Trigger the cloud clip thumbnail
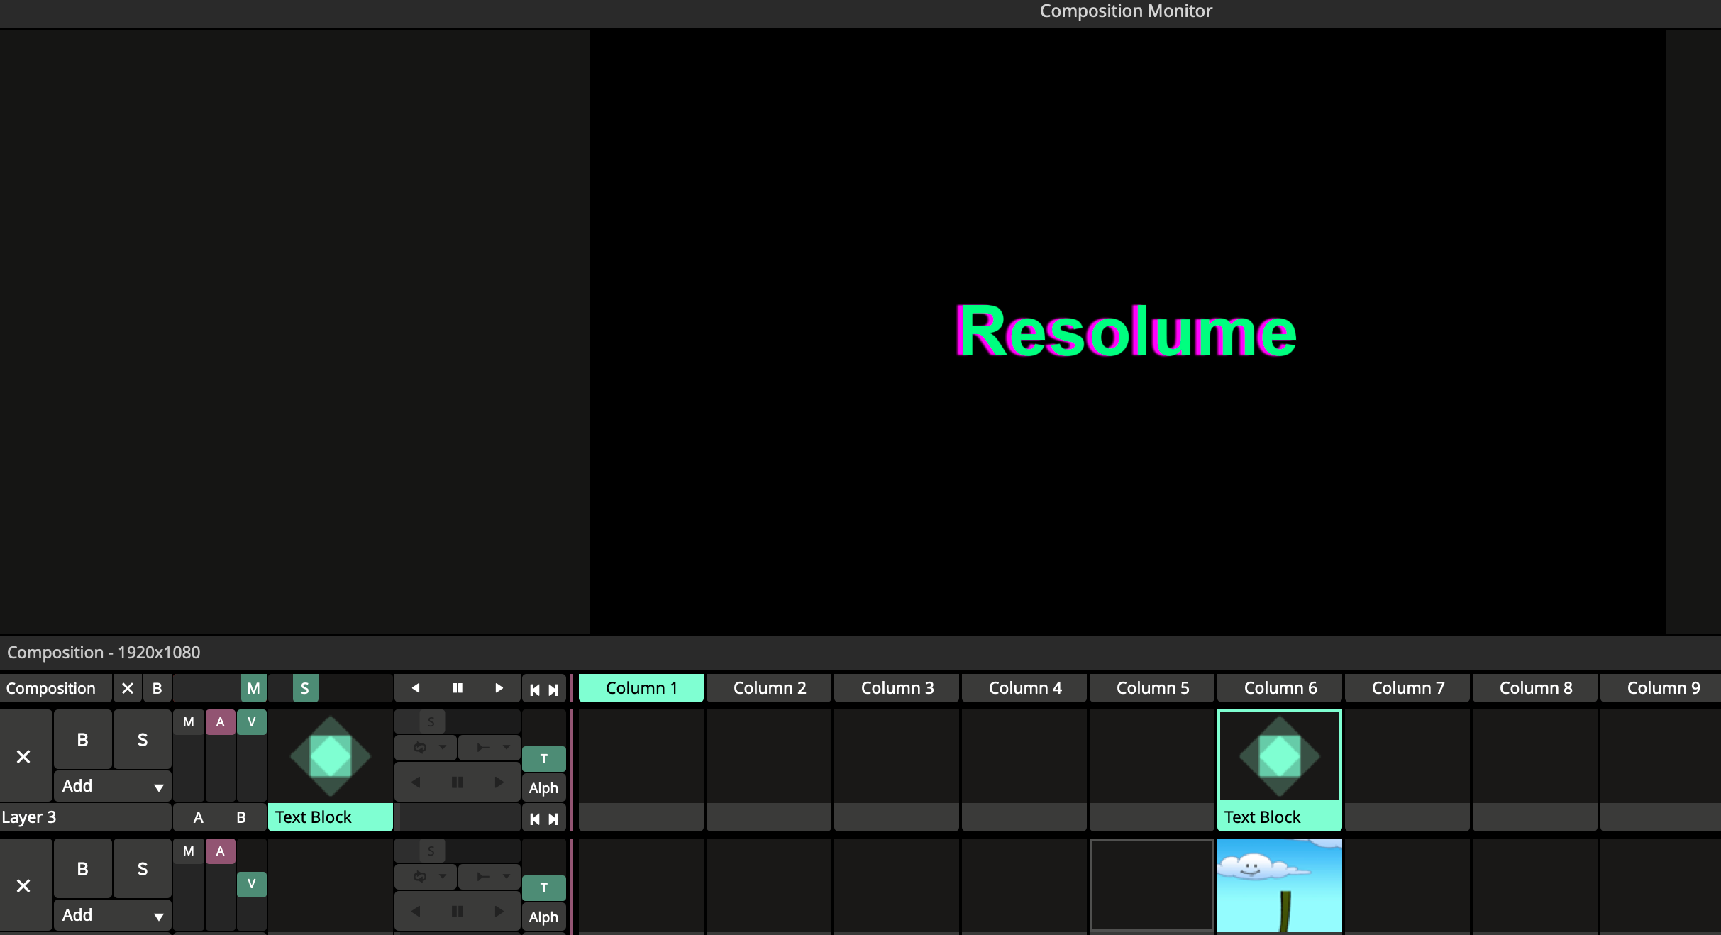The width and height of the screenshot is (1721, 935). (x=1280, y=885)
